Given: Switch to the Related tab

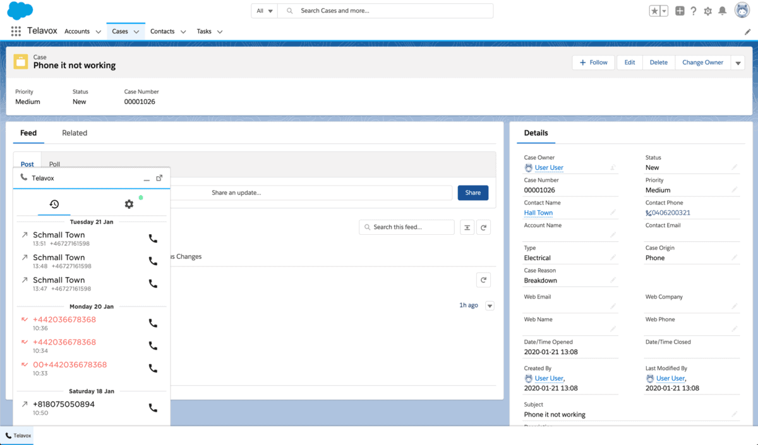Looking at the screenshot, I should pyautogui.click(x=75, y=133).
